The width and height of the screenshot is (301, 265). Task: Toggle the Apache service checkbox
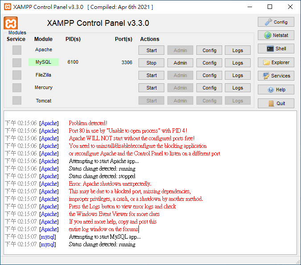(x=17, y=50)
